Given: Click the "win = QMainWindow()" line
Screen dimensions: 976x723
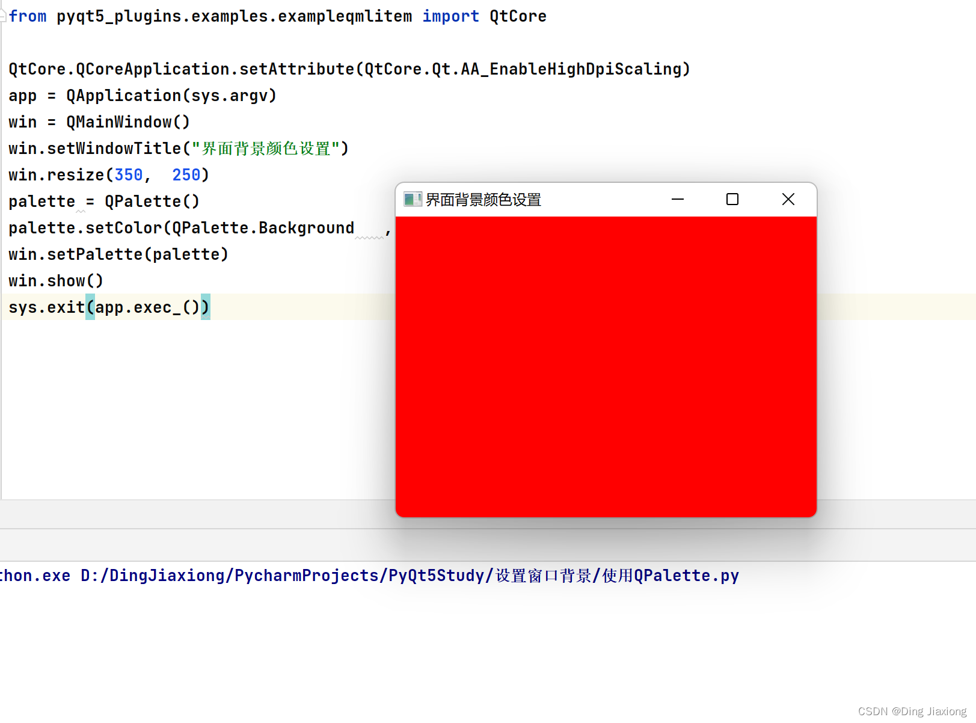Looking at the screenshot, I should [x=99, y=122].
